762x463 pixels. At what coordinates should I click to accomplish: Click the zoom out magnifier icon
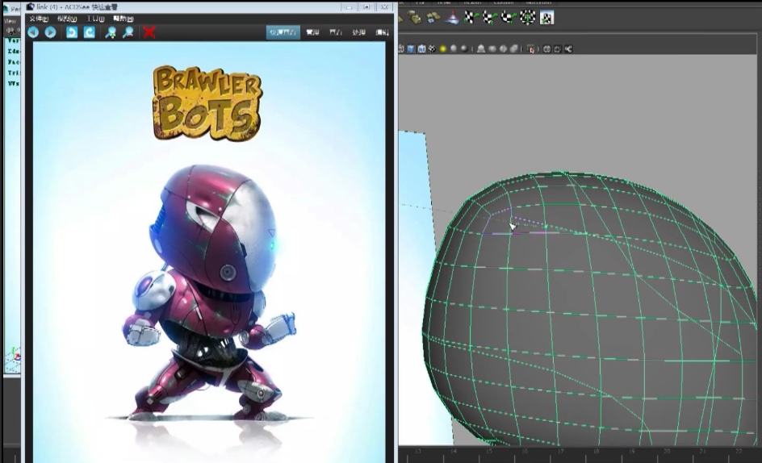(128, 32)
